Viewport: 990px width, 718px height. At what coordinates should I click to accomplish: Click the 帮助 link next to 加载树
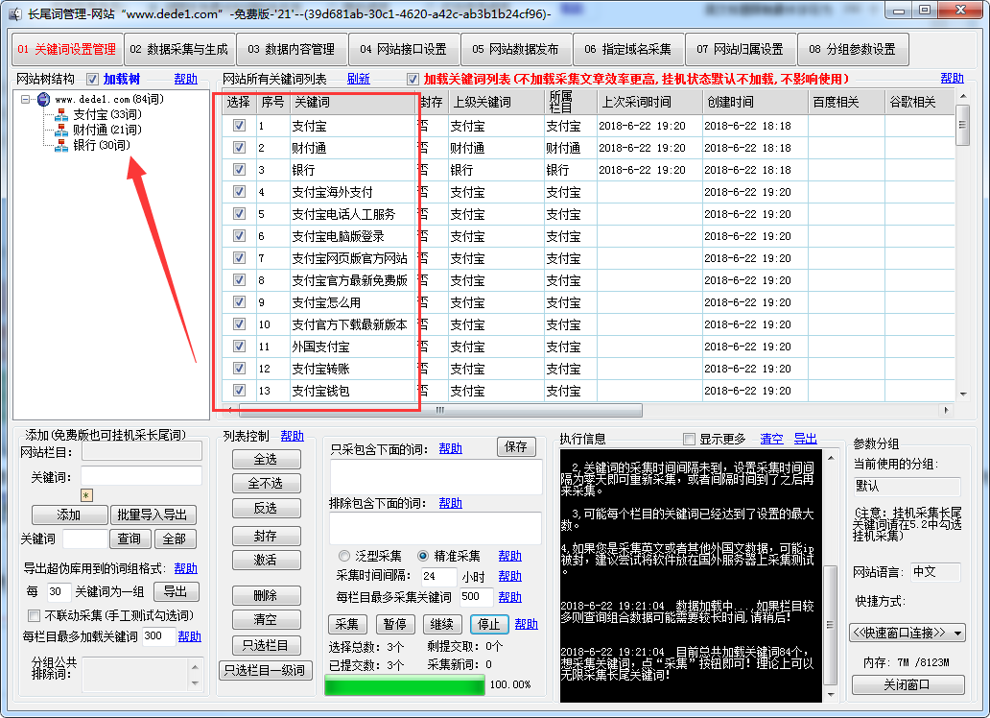[186, 79]
